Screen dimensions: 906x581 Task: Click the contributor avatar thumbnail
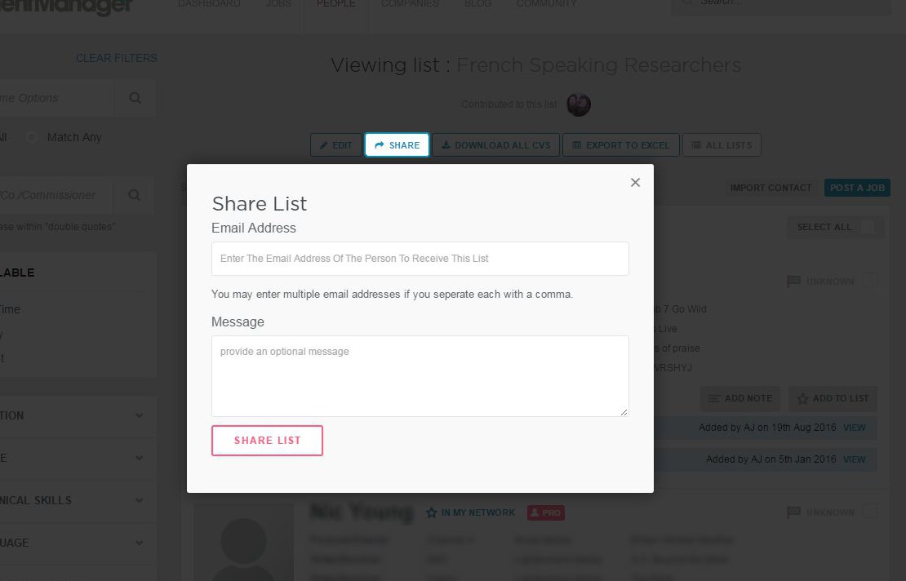tap(579, 104)
